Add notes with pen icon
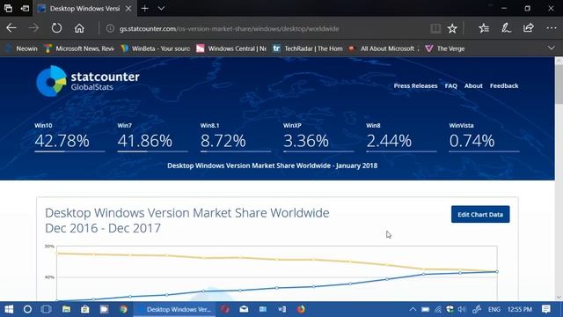Image resolution: width=563 pixels, height=317 pixels. (x=507, y=28)
